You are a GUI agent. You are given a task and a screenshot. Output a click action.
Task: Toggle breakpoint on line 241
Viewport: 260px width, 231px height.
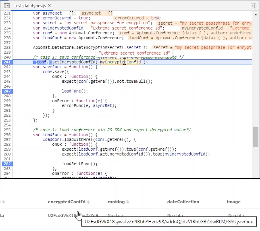(x=7, y=62)
